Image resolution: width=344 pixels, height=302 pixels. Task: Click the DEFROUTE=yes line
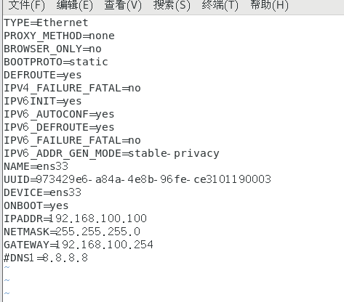point(43,75)
